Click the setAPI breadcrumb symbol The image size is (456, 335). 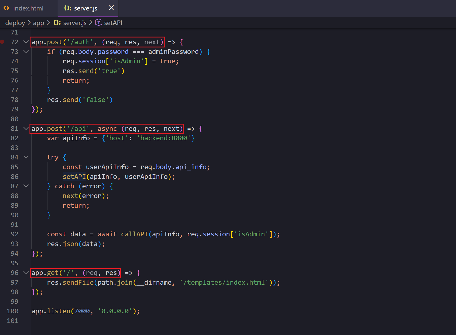113,23
